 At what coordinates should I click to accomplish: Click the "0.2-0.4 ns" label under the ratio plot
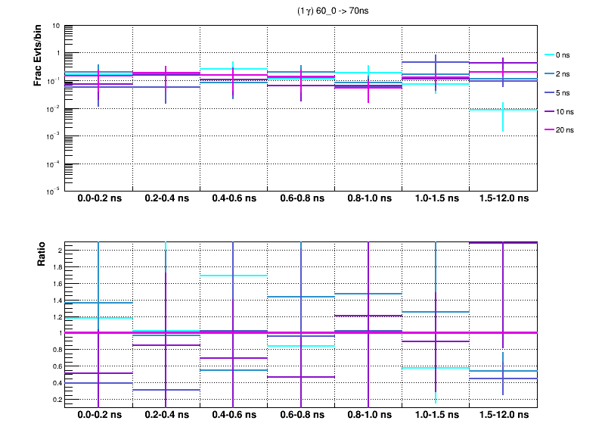pos(166,416)
